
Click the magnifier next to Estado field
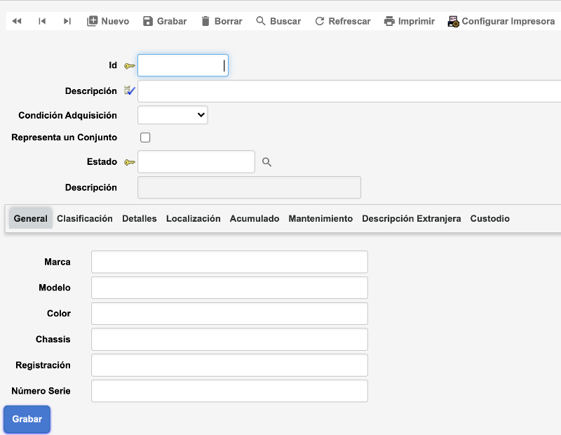pos(266,161)
